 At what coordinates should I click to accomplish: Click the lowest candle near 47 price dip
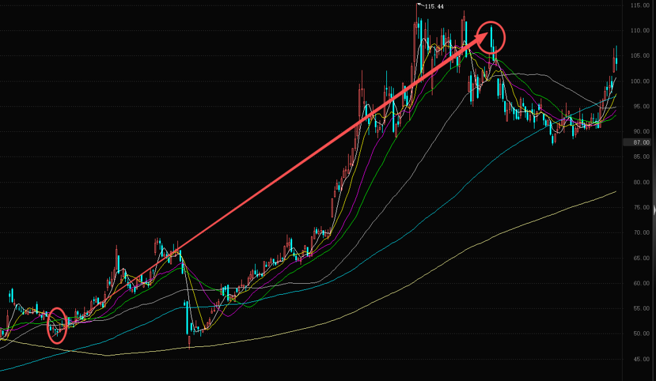point(190,340)
